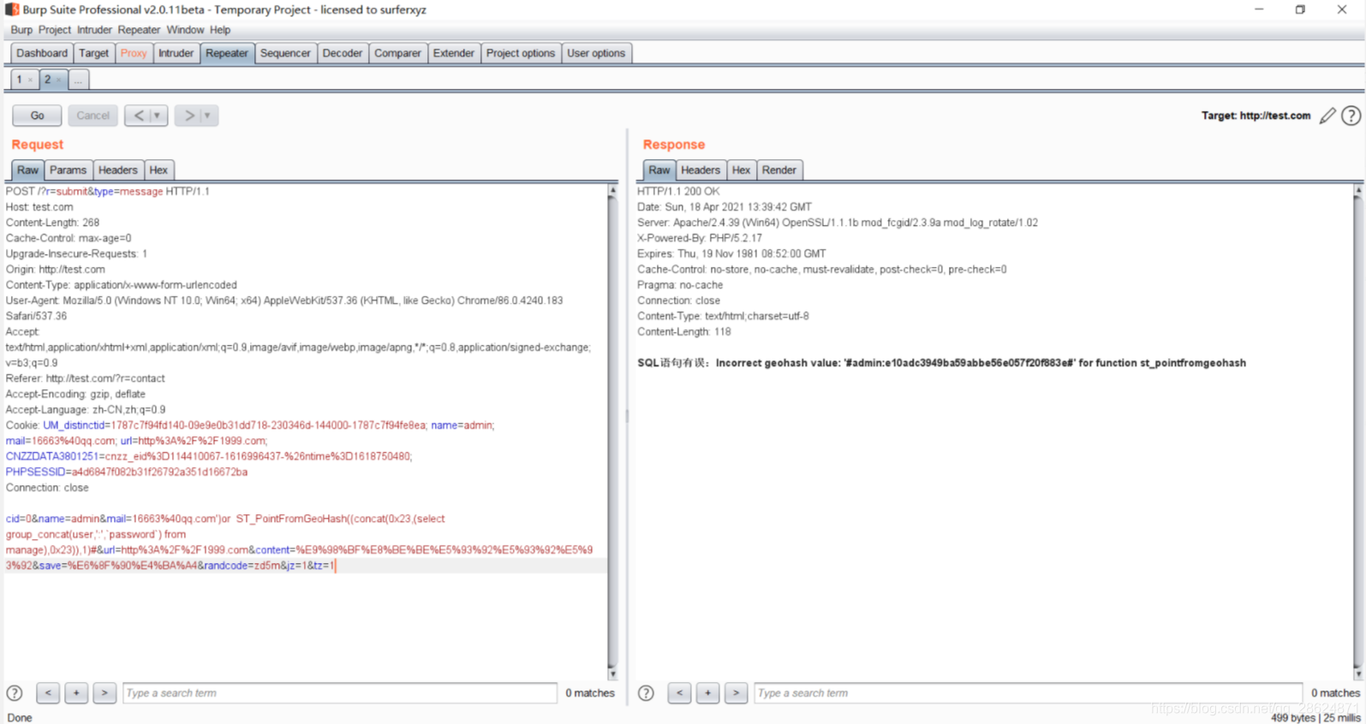Open the Burp menu

(x=21, y=30)
